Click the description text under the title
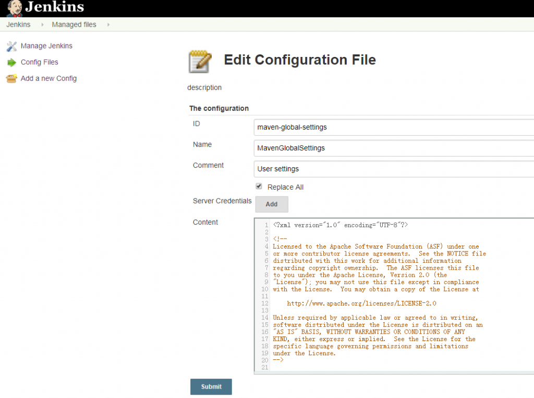This screenshot has height=398, width=534. [x=204, y=88]
